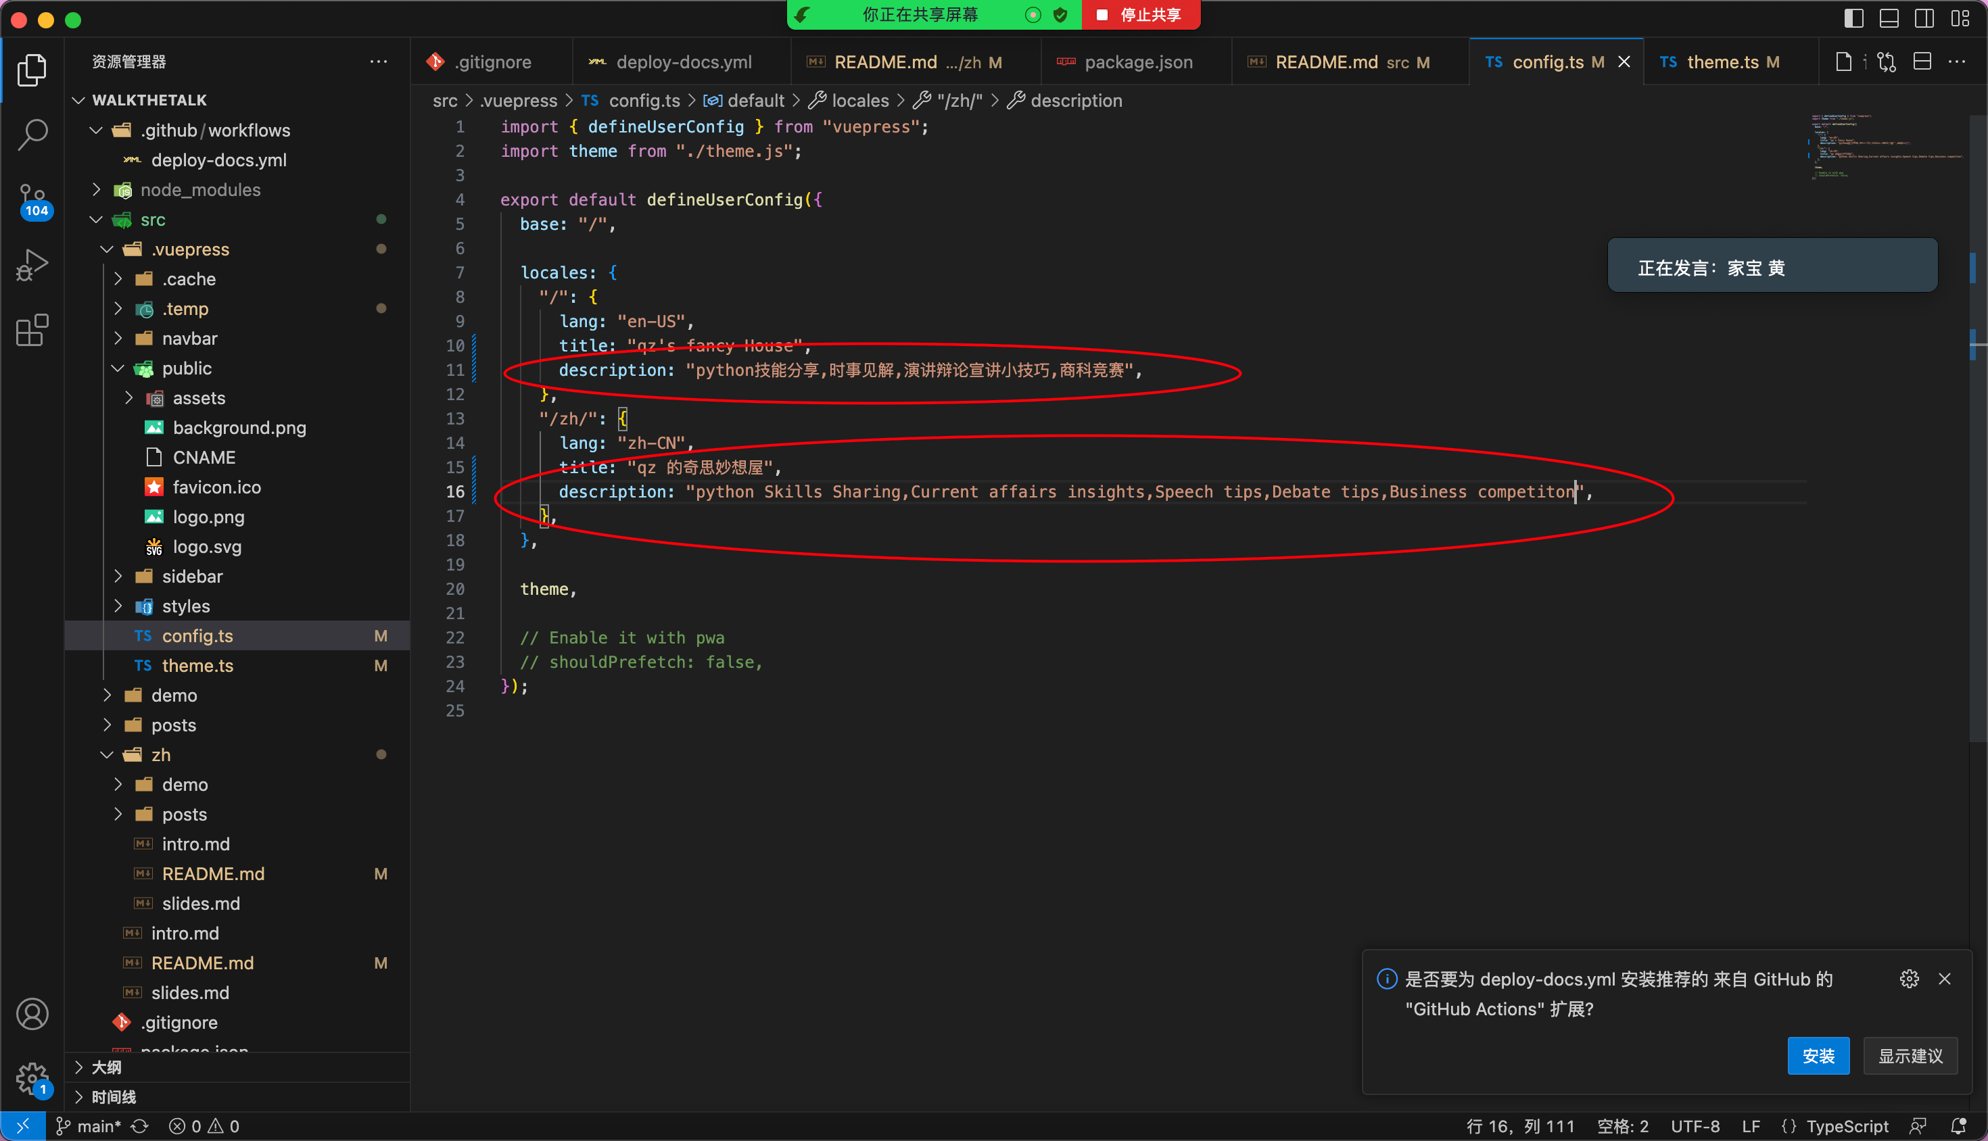Click the synchronize changes icon in status bar
The image size is (1988, 1141).
point(139,1126)
